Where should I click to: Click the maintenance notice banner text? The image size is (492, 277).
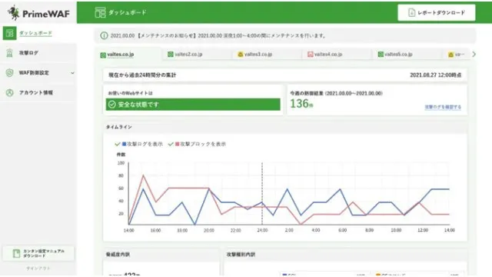point(218,36)
